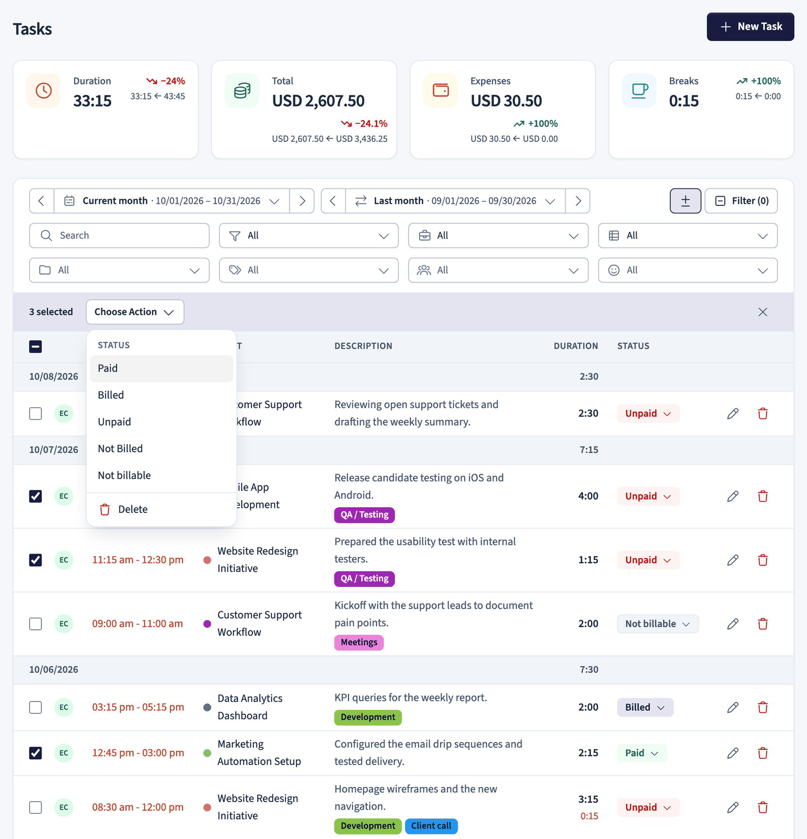Check the 10/08/2026 Customer Support task checkbox
The width and height of the screenshot is (807, 839).
[x=35, y=413]
